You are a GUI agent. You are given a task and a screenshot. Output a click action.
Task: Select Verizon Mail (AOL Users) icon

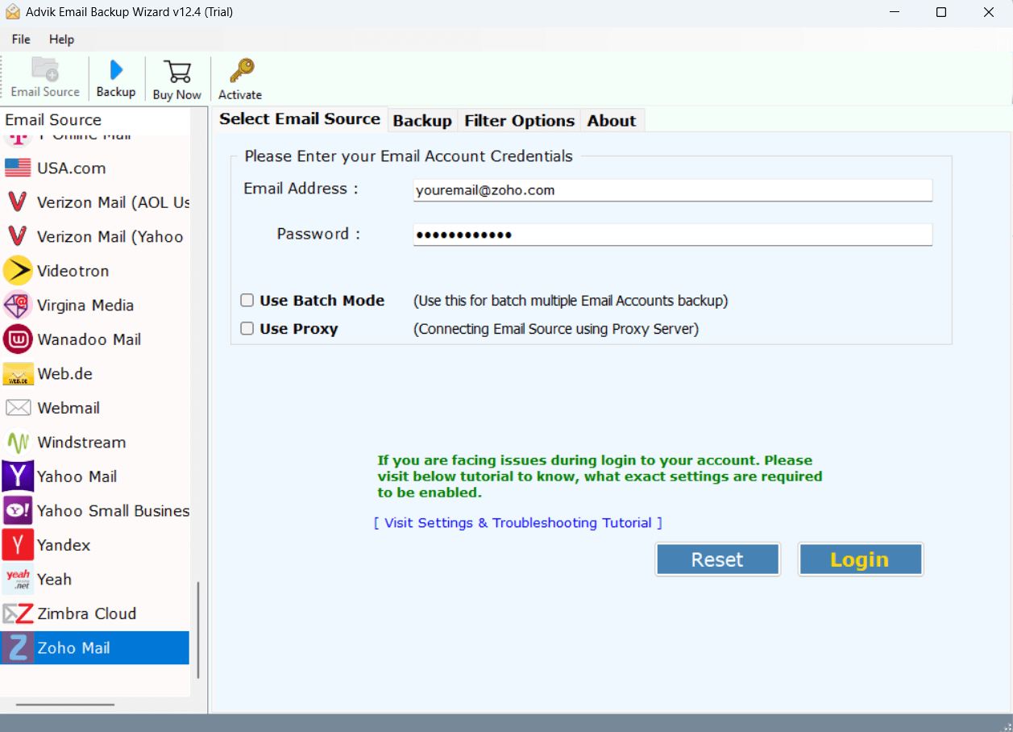click(17, 202)
